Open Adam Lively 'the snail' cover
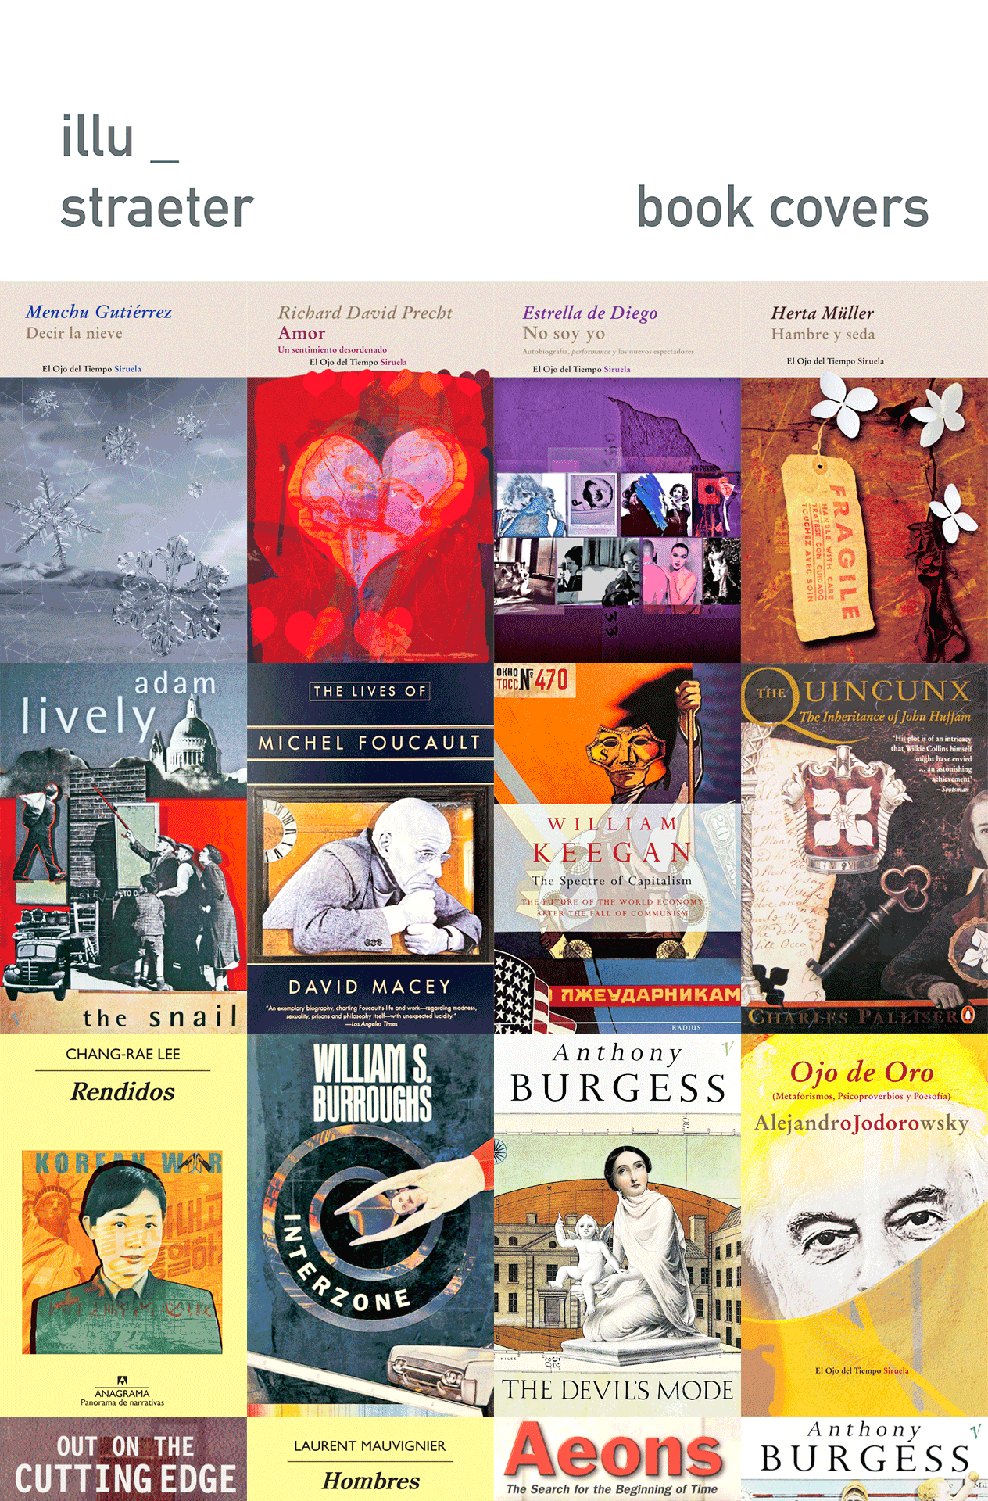Viewport: 988px width, 1501px height. (x=123, y=848)
